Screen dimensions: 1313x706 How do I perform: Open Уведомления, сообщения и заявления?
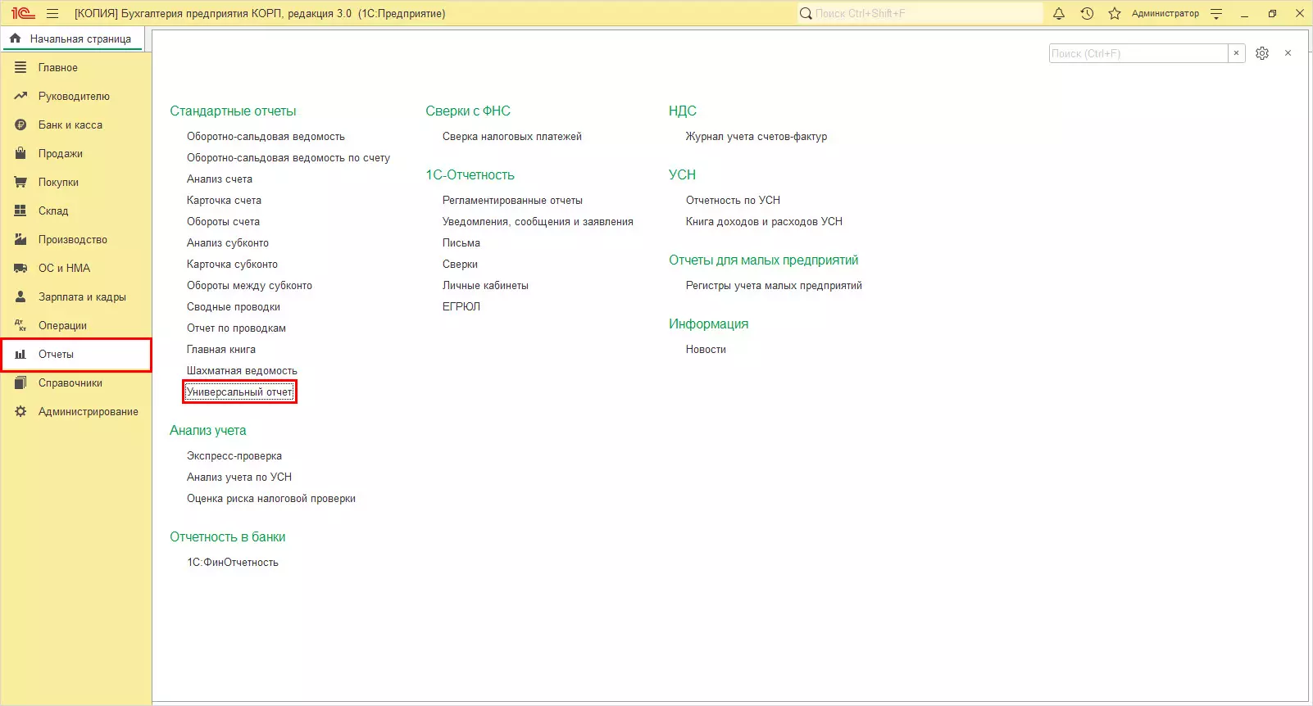click(x=538, y=221)
